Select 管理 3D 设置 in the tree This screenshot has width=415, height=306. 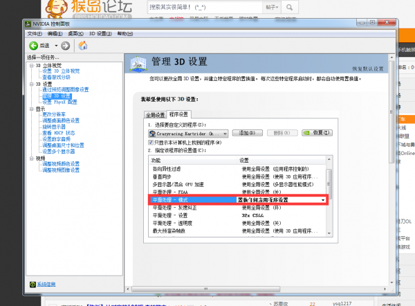point(57,96)
